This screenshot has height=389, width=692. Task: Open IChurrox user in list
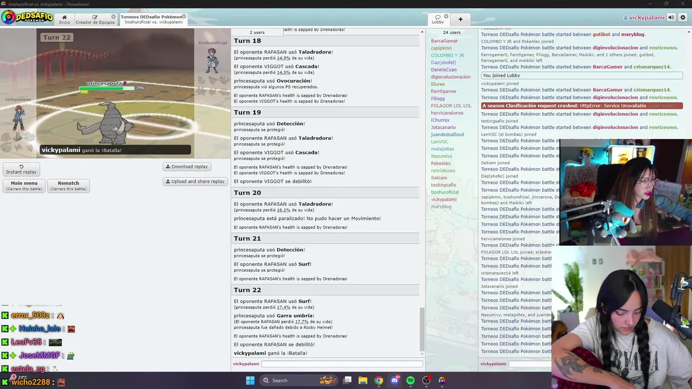440,120
